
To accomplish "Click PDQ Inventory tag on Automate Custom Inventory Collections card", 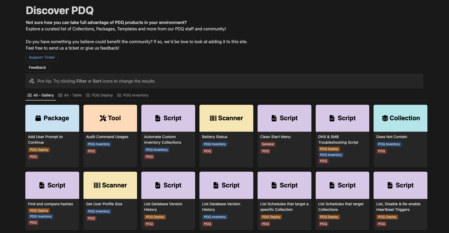I will tap(157, 150).
